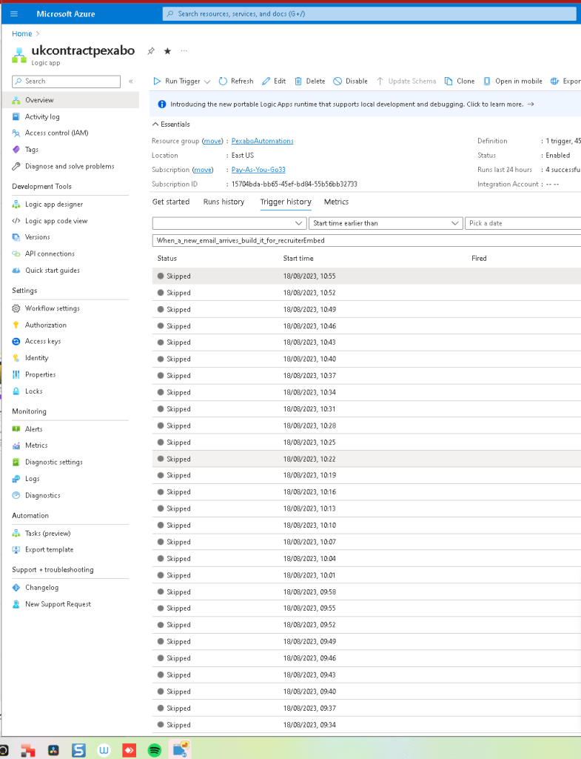Switch to the Get started tab

[x=171, y=202]
